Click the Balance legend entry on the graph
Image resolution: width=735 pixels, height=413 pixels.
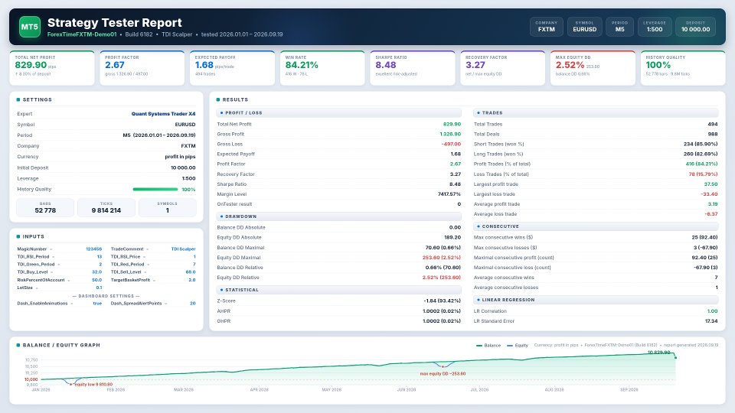488,345
